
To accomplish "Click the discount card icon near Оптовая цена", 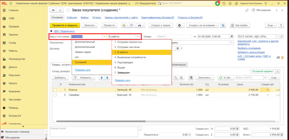I will (x=279, y=58).
